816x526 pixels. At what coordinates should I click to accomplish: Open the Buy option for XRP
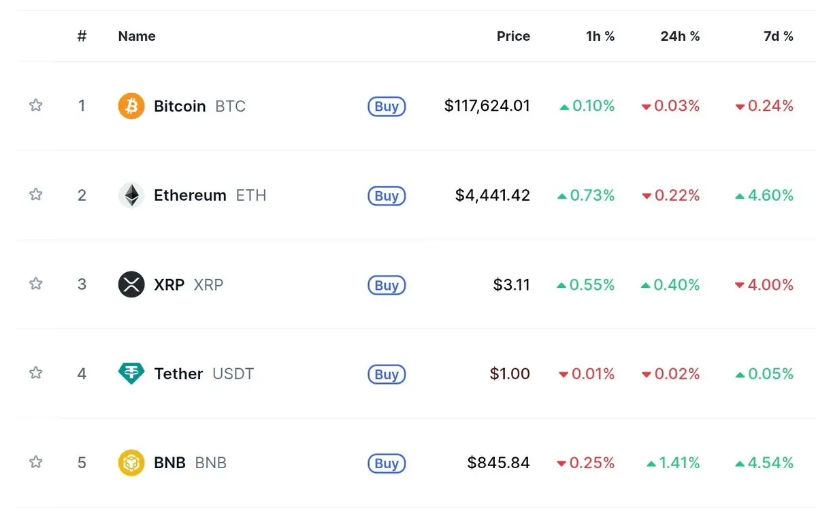pos(387,285)
